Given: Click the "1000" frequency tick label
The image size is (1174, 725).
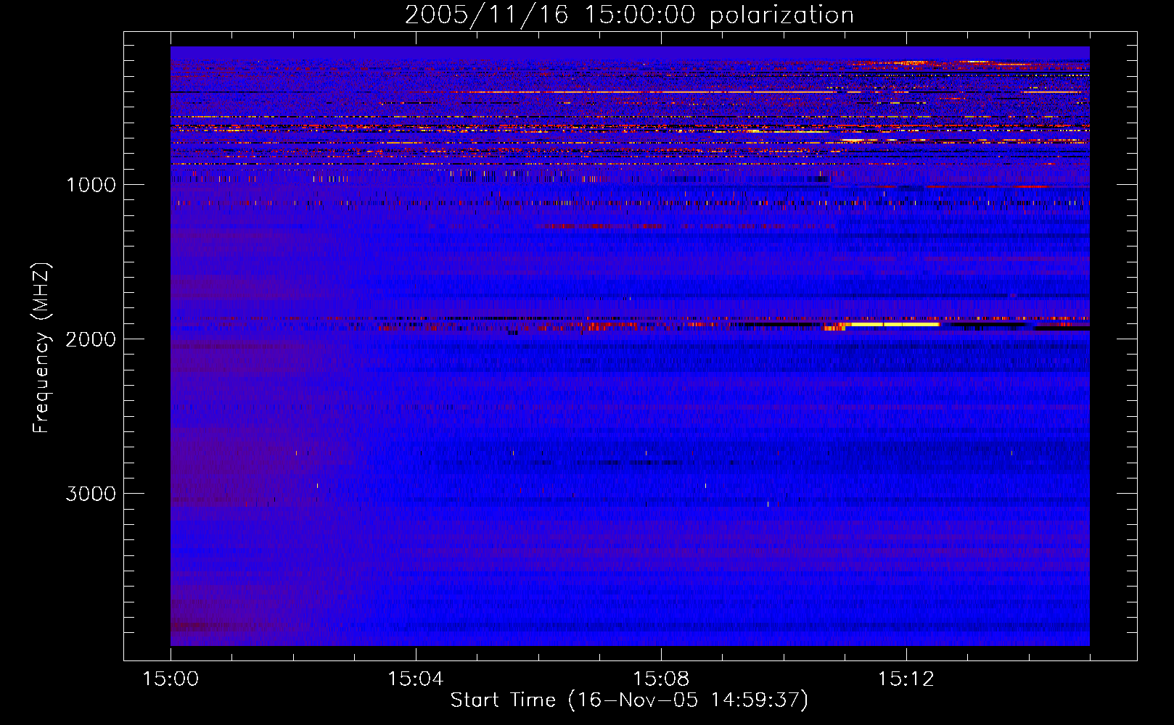Looking at the screenshot, I should [x=91, y=185].
